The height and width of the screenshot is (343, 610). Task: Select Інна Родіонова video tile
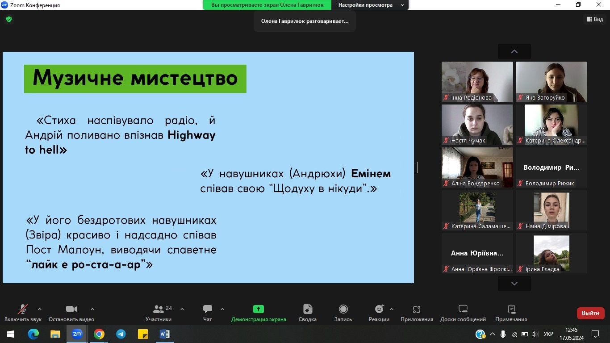pos(477,82)
